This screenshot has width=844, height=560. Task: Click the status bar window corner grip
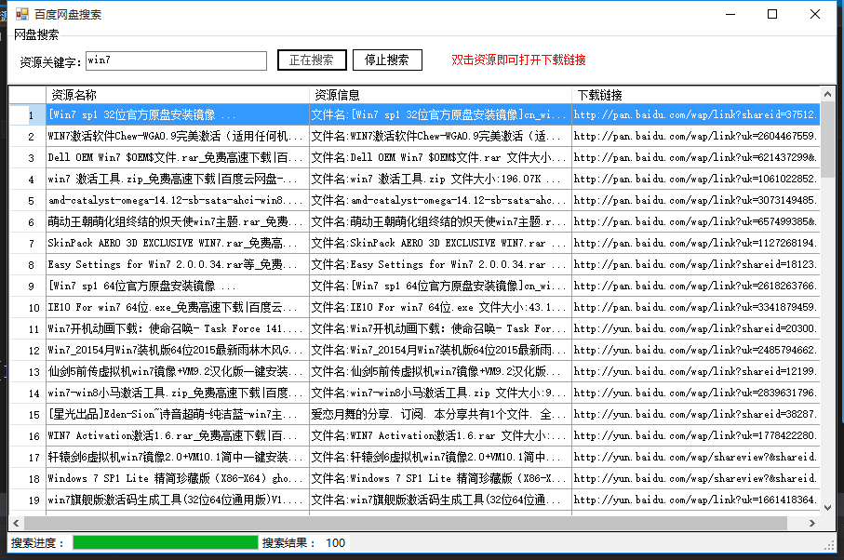tap(829, 545)
